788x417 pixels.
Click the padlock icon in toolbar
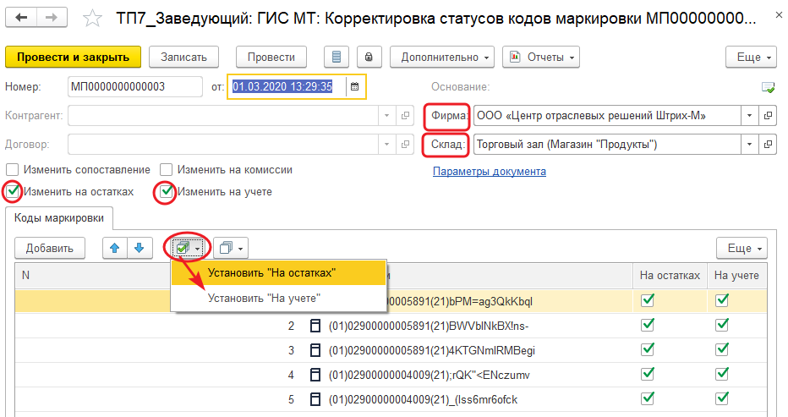tap(369, 57)
